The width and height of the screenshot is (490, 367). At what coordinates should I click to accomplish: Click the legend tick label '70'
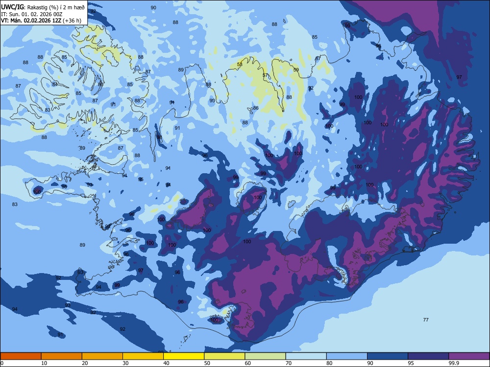289,363
